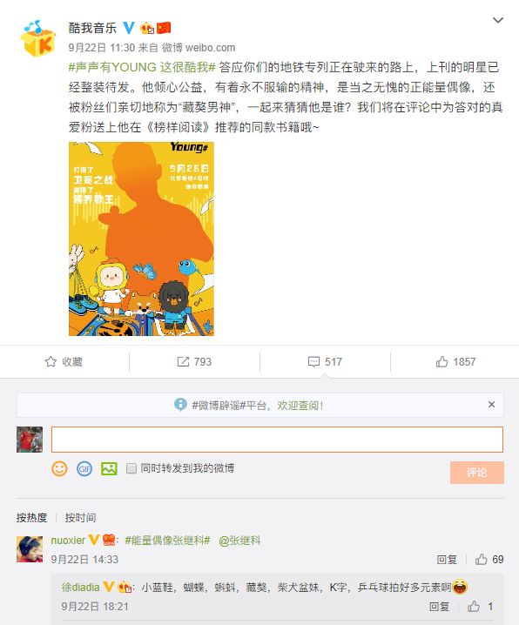Open the GIF picker icon
This screenshot has width=519, height=625.
pos(84,468)
